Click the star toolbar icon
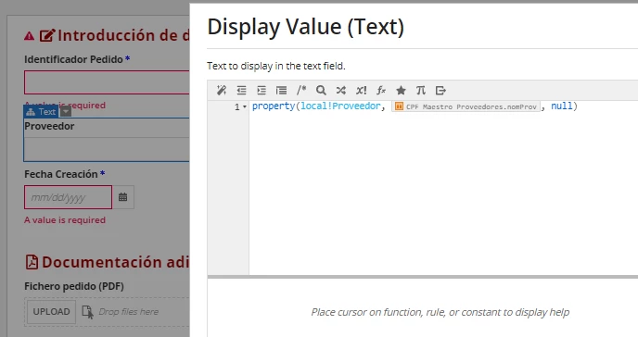 tap(401, 90)
